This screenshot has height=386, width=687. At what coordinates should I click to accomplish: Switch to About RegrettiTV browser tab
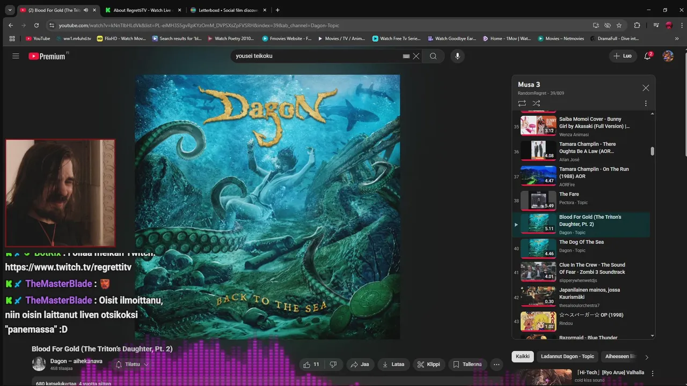pos(142,10)
